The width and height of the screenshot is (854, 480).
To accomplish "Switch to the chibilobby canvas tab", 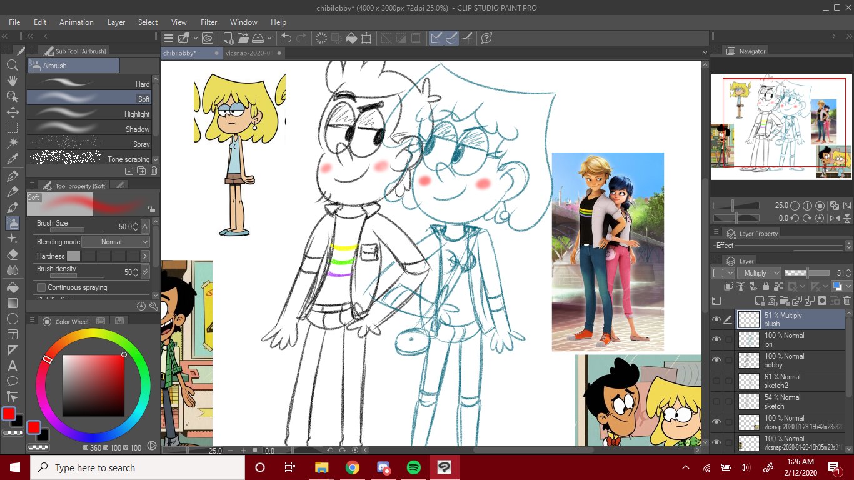I will [191, 53].
